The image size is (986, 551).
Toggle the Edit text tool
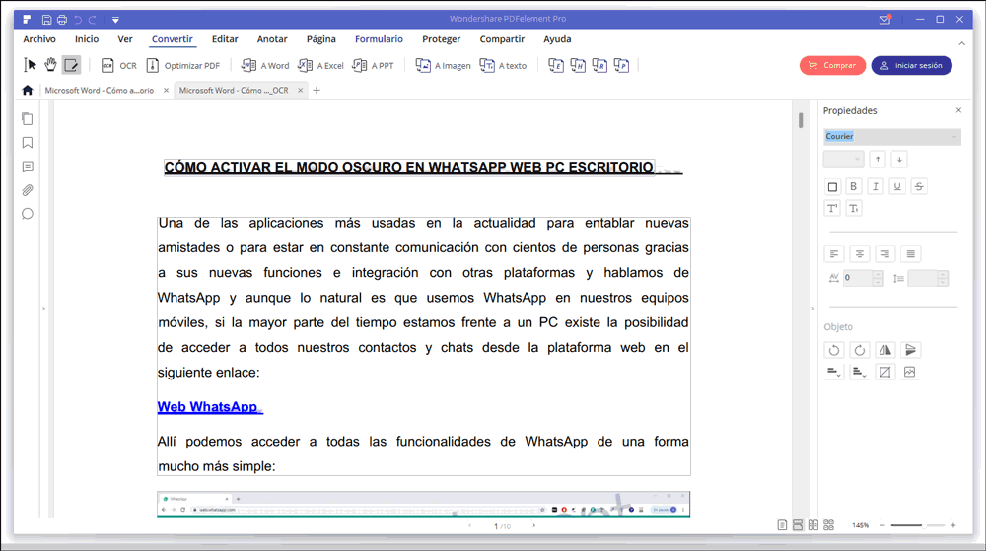click(71, 65)
